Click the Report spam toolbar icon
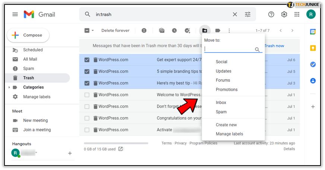The height and width of the screenshot is (170, 325). (x=144, y=31)
